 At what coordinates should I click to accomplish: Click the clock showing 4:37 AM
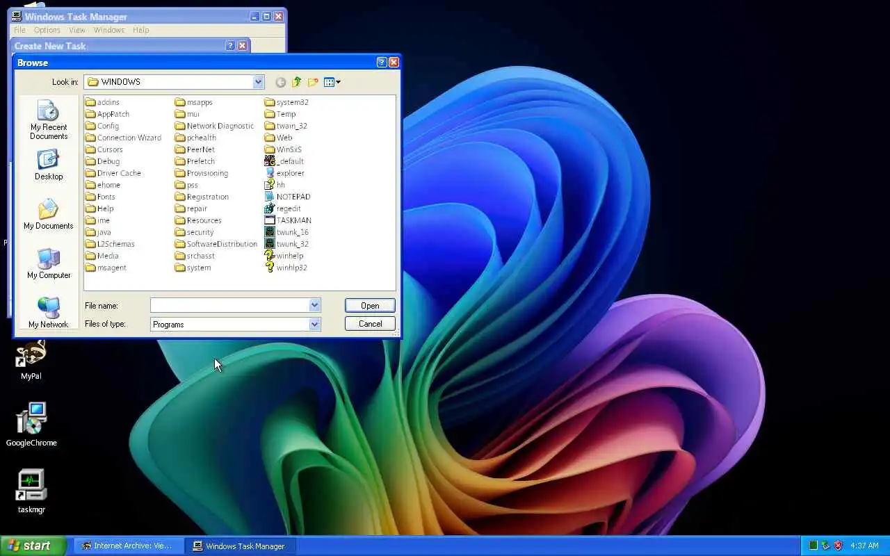click(865, 546)
